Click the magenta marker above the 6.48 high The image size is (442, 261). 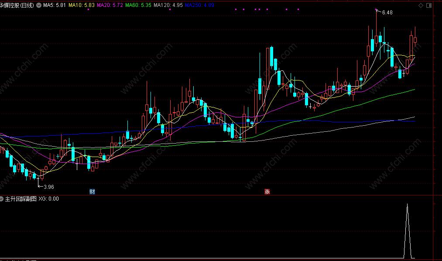point(376,10)
